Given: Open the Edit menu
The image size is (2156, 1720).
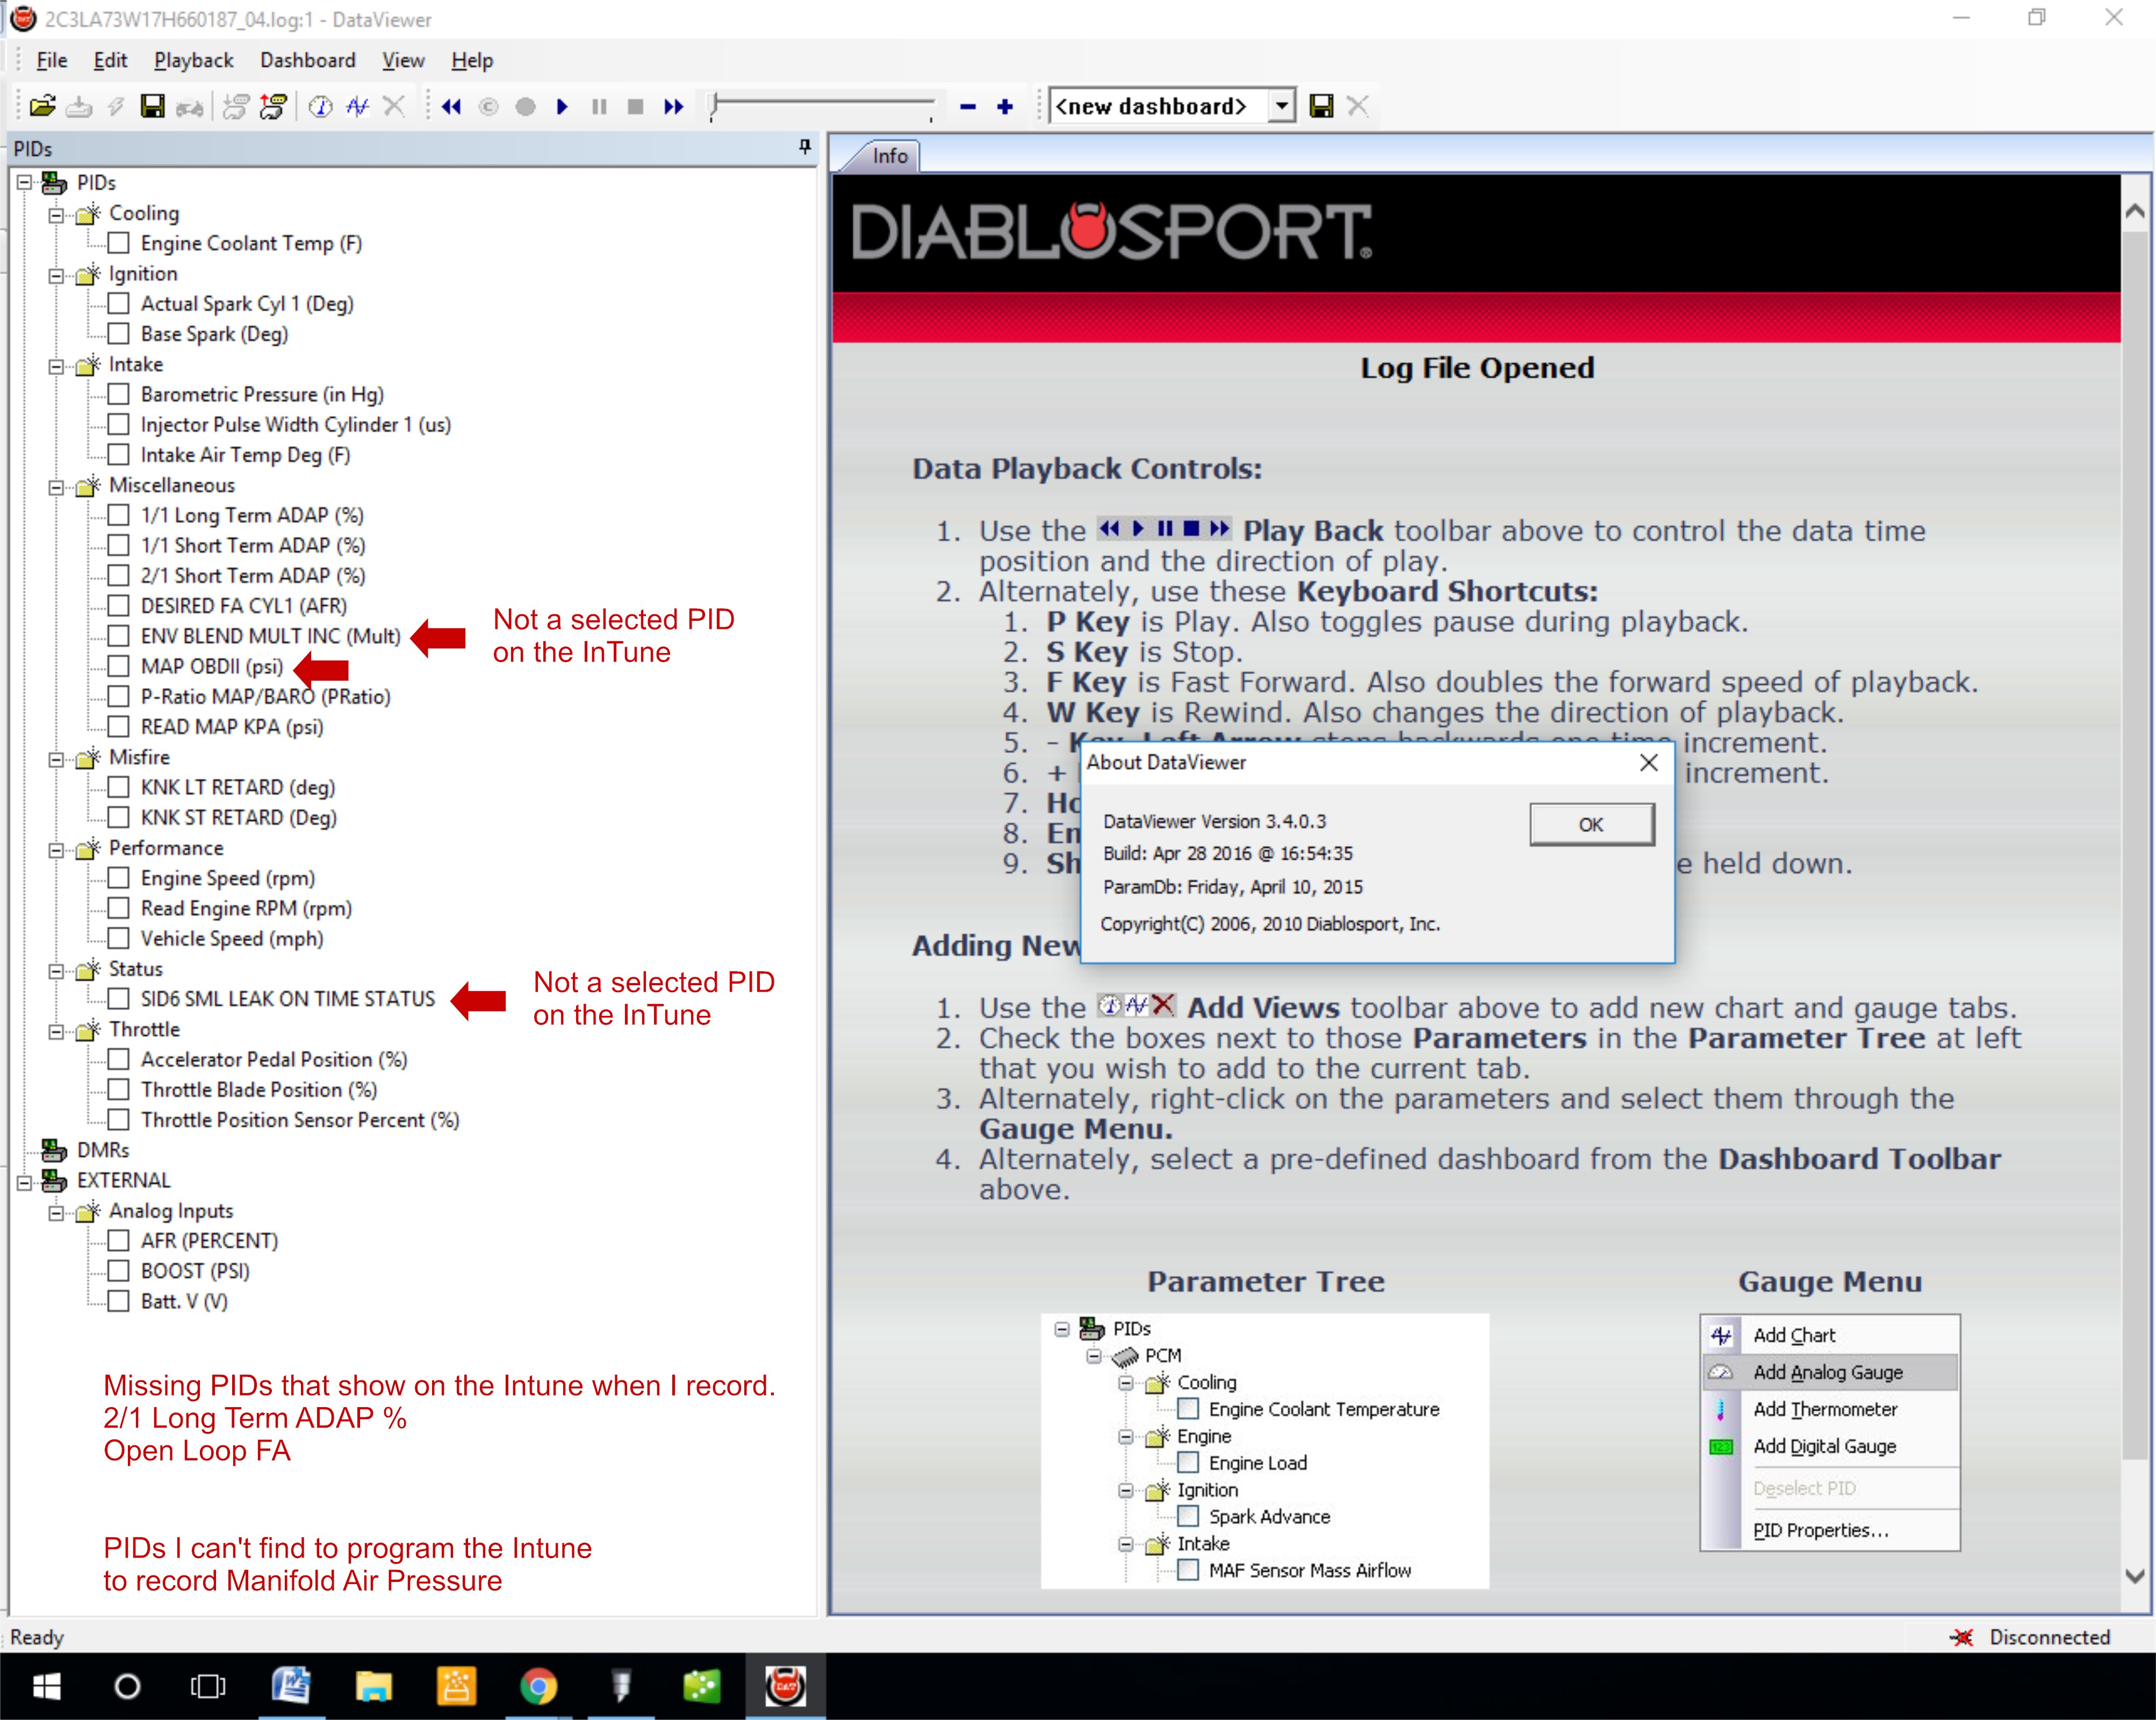Looking at the screenshot, I should pos(110,60).
